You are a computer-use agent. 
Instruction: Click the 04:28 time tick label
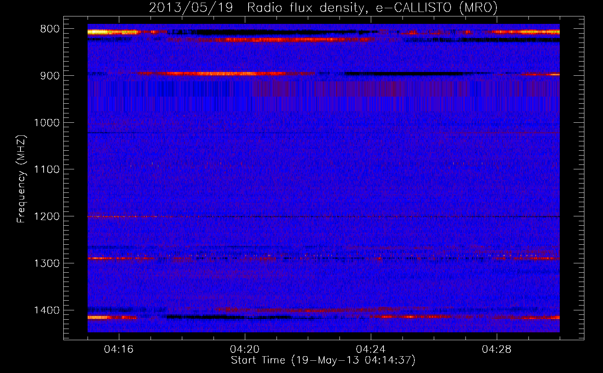497,350
